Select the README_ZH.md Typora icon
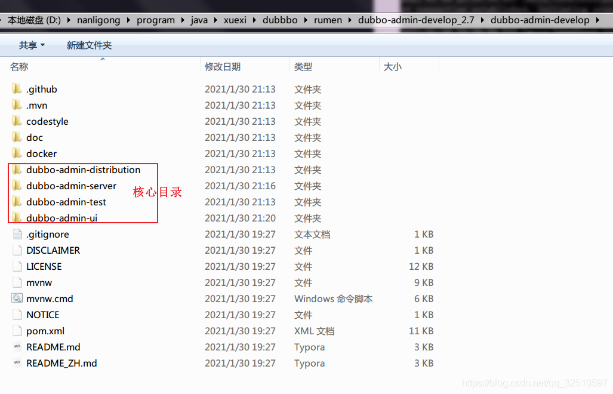The height and width of the screenshot is (394, 613). click(x=17, y=363)
